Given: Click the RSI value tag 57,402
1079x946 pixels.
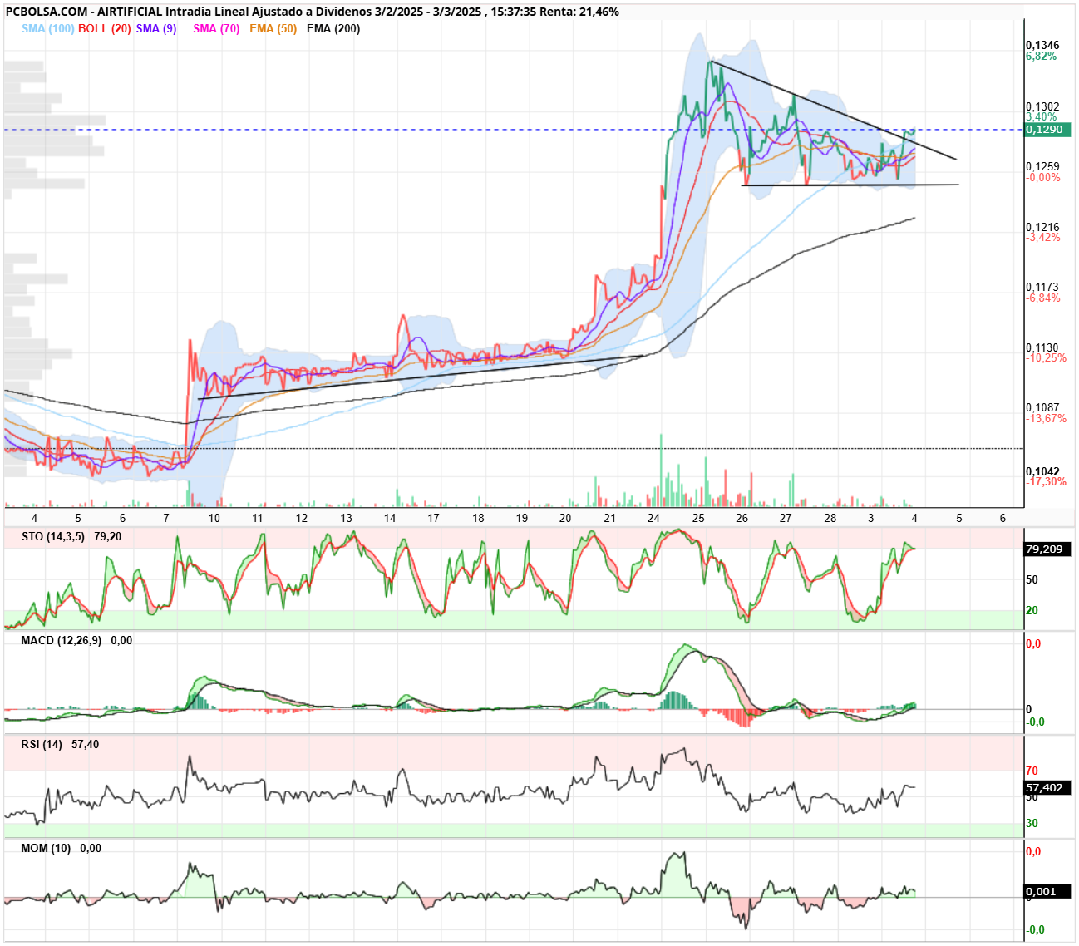Looking at the screenshot, I should tap(1047, 788).
